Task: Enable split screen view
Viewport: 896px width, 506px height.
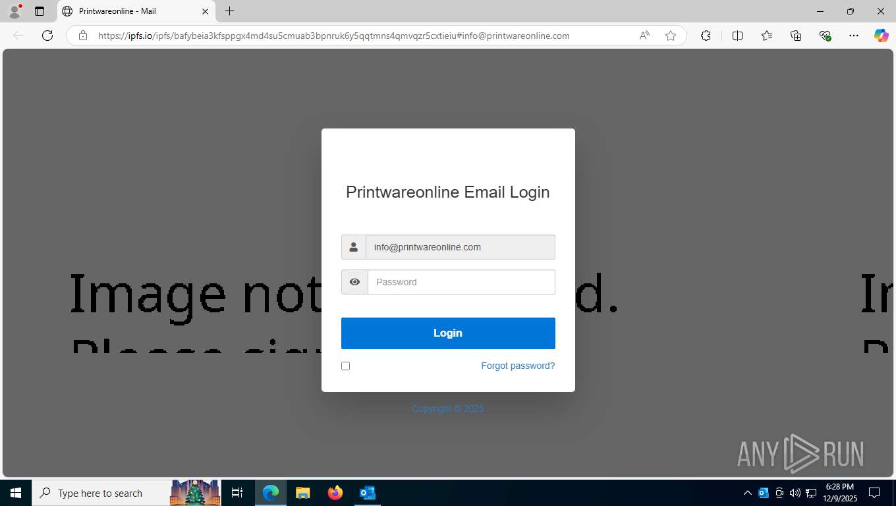Action: (x=738, y=36)
